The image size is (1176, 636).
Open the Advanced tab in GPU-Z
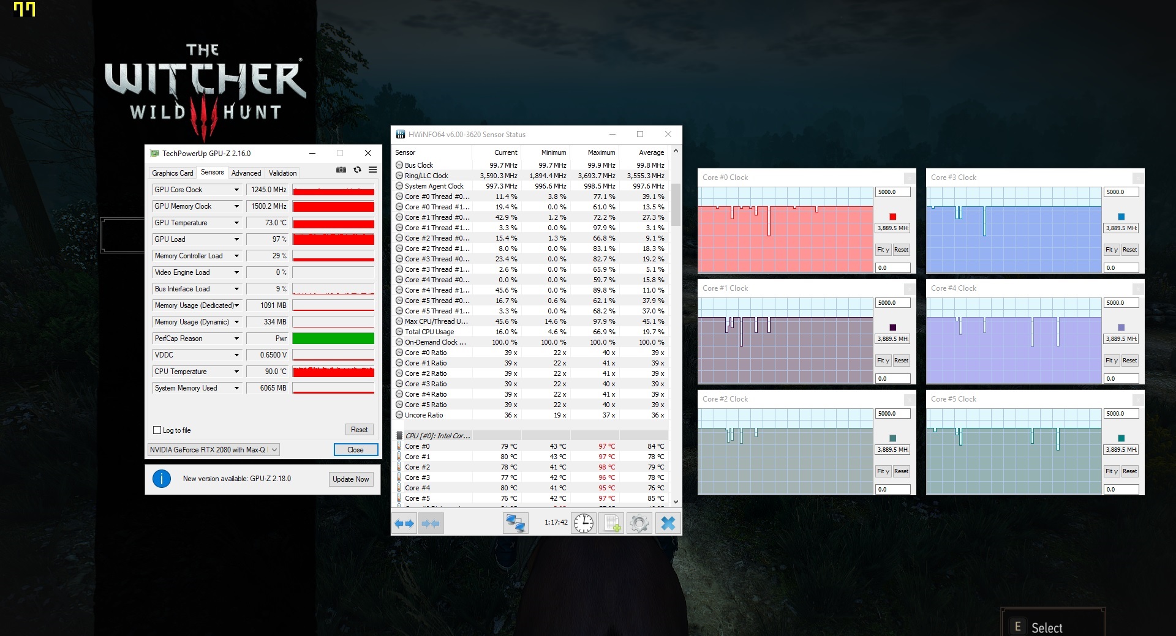click(x=246, y=173)
